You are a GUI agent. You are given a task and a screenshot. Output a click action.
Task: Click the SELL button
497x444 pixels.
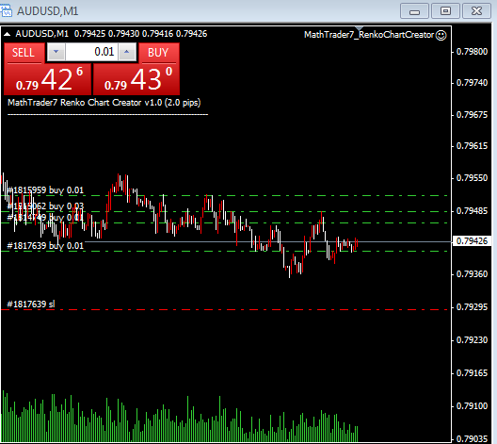(x=24, y=53)
